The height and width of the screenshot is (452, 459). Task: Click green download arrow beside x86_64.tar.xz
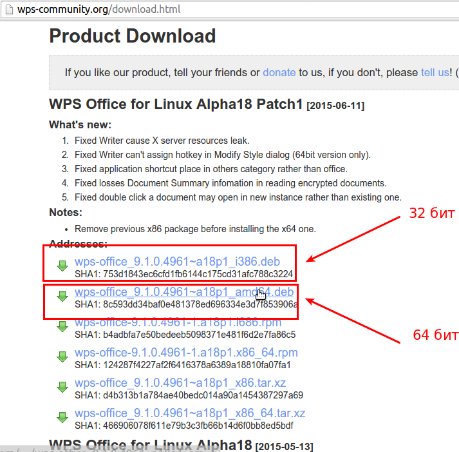tap(62, 417)
